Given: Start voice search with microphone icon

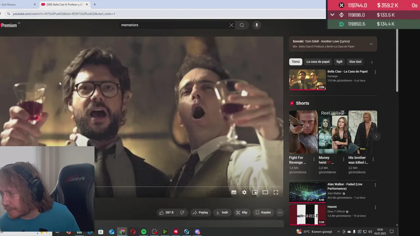Looking at the screenshot, I should tap(257, 25).
